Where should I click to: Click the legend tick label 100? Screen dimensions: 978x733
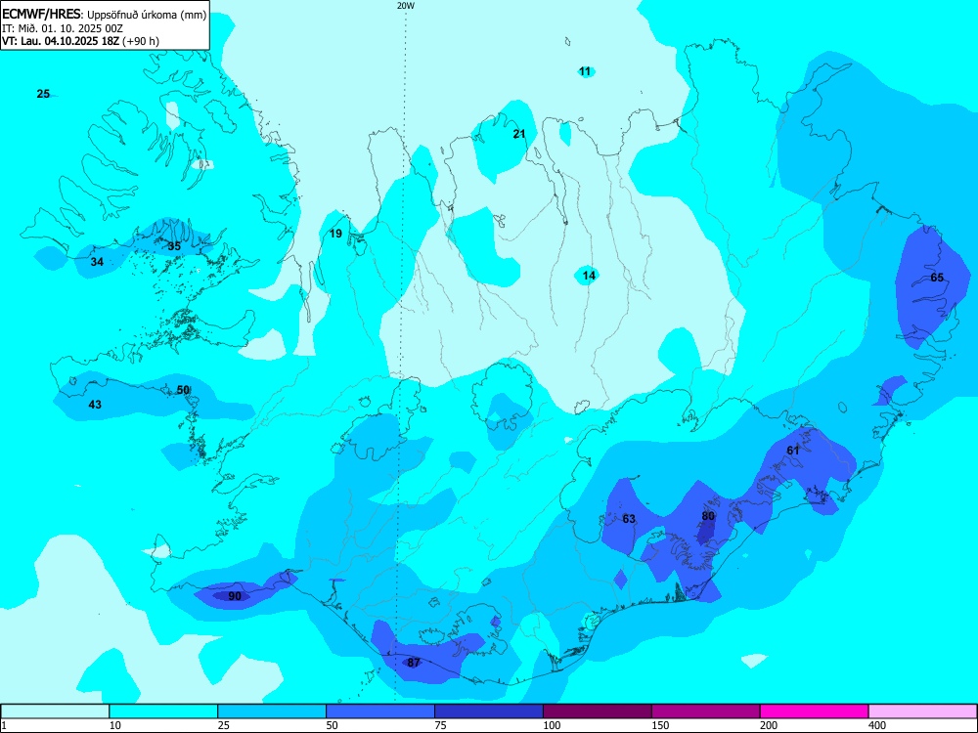point(552,725)
